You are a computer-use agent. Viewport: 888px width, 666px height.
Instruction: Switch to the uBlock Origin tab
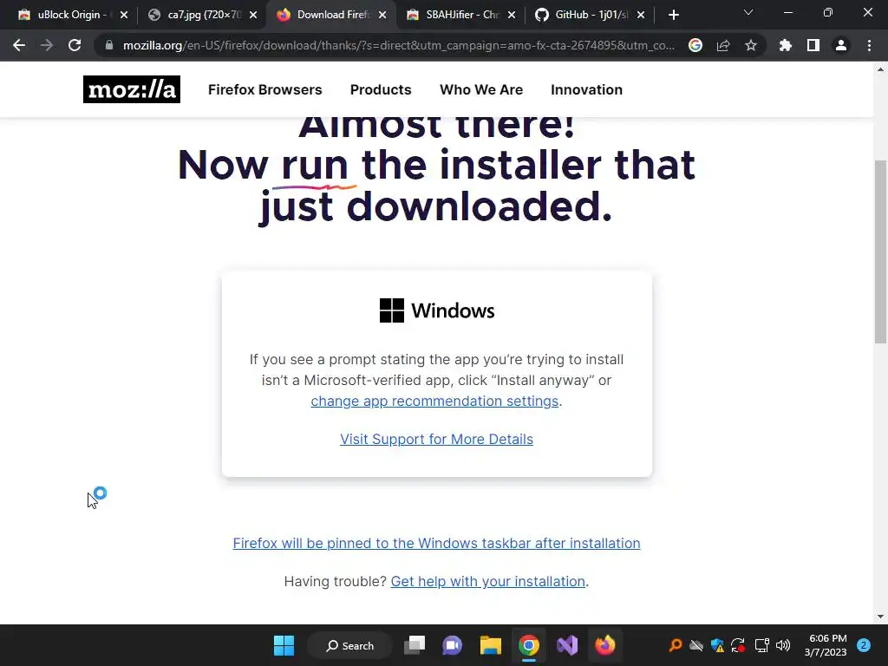tap(73, 15)
